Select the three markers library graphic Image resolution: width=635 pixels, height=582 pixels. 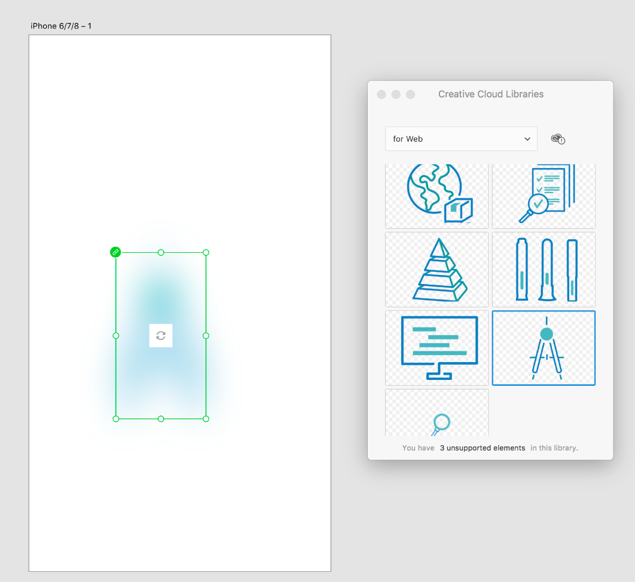tap(543, 269)
